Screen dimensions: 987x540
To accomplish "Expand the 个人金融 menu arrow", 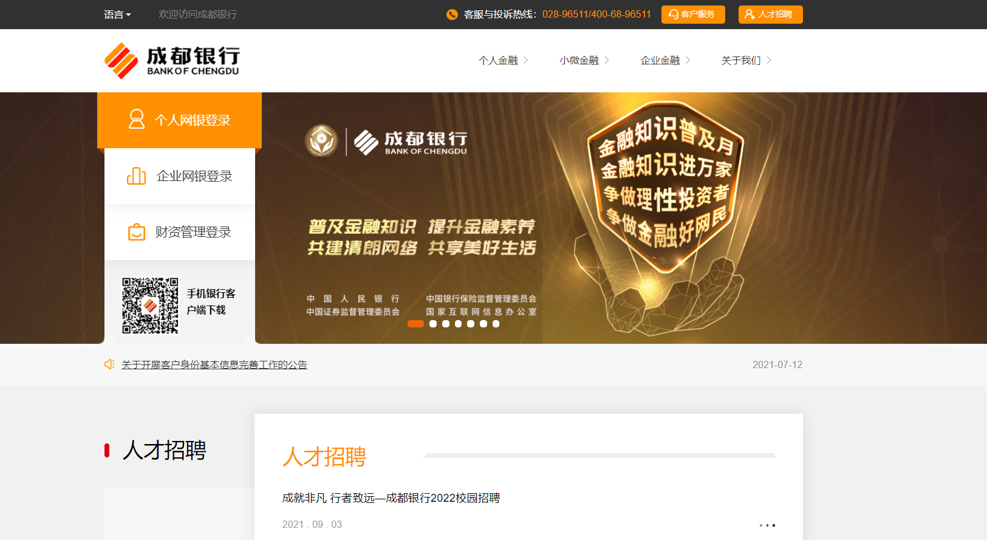I will coord(526,60).
